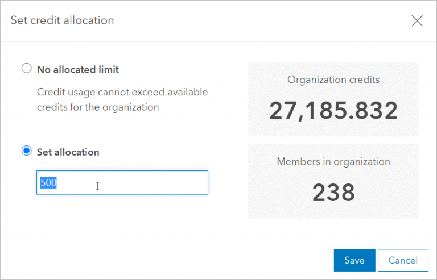Click the empty footer area left of Save
Viewport: 437px width, 280px height.
point(171,260)
